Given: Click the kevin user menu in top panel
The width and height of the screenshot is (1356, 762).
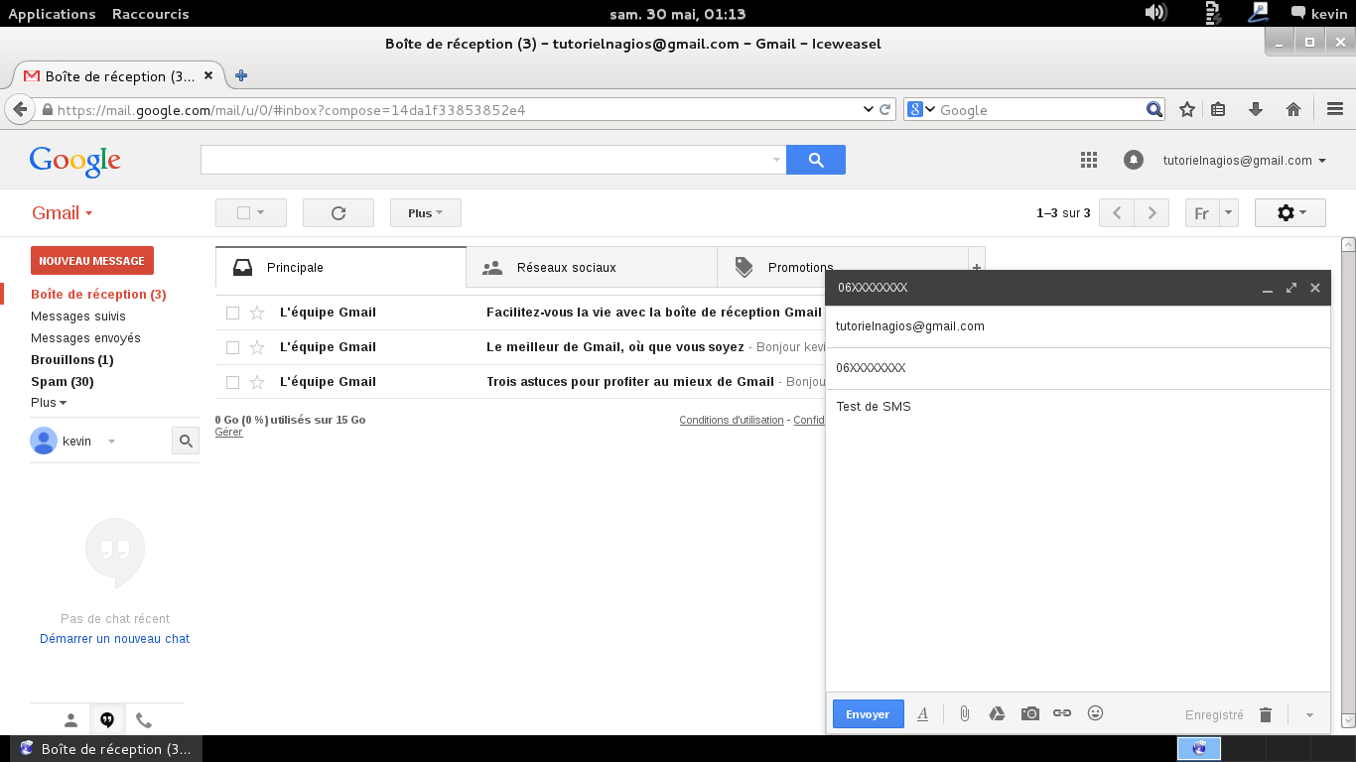Looking at the screenshot, I should (x=1319, y=14).
